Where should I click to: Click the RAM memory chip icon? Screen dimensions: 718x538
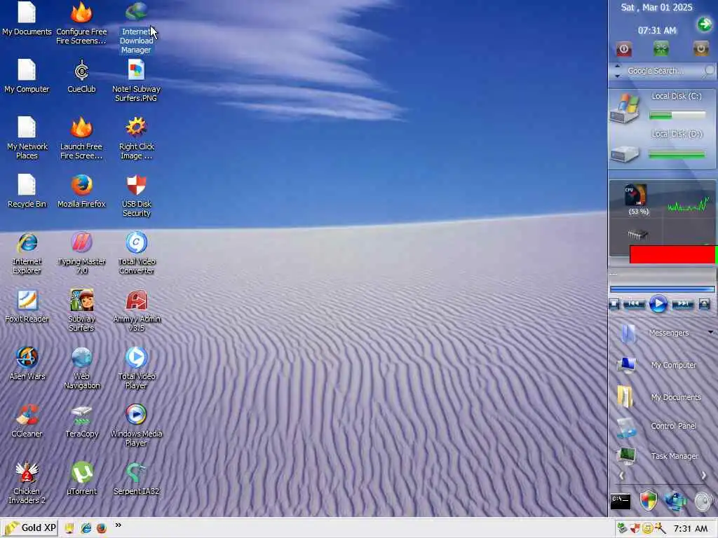point(637,235)
